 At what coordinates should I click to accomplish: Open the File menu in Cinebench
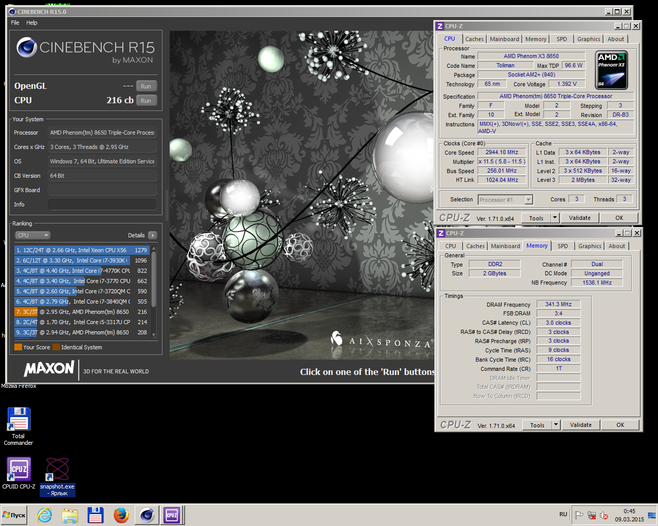coord(15,23)
